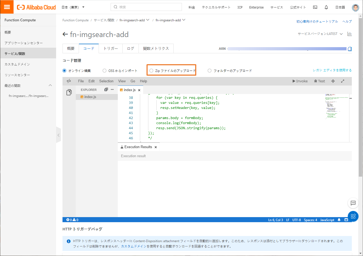Click レガシ エディタを使用する link

pos(332,70)
